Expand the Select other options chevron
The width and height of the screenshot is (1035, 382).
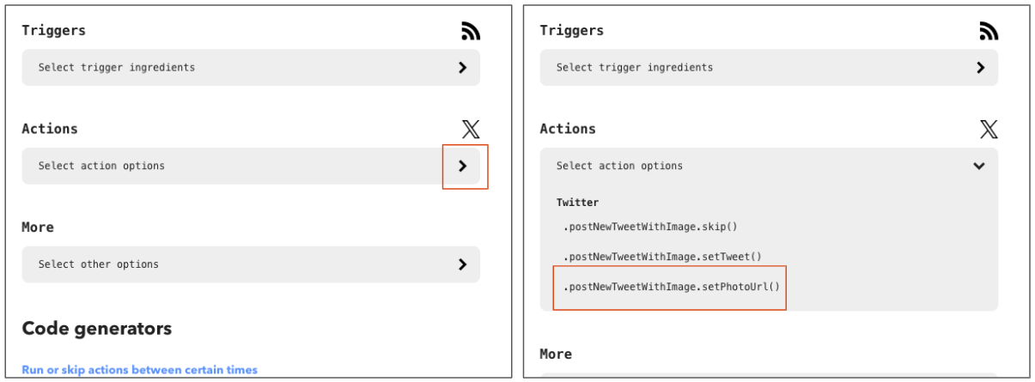point(462,264)
